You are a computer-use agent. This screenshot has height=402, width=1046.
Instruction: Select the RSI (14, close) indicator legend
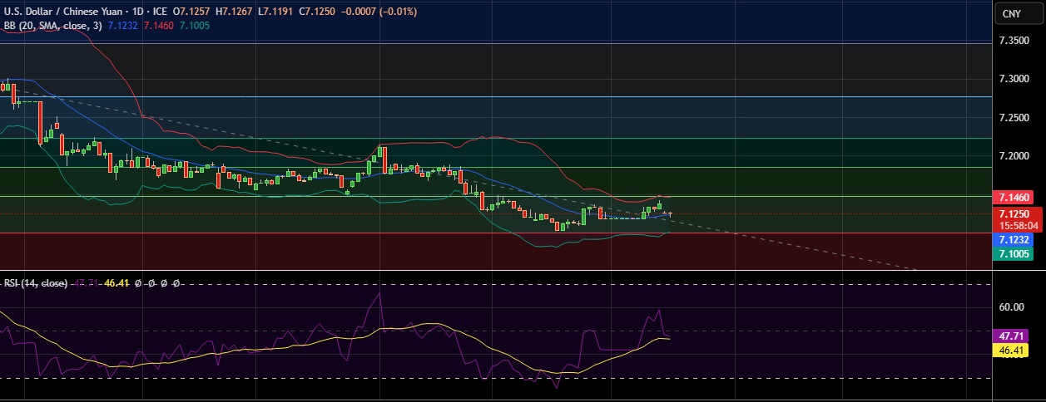tap(35, 283)
